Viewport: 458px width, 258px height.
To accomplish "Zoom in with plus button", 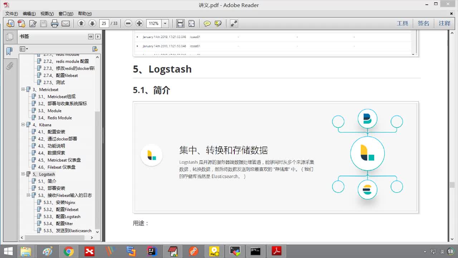I will point(139,23).
